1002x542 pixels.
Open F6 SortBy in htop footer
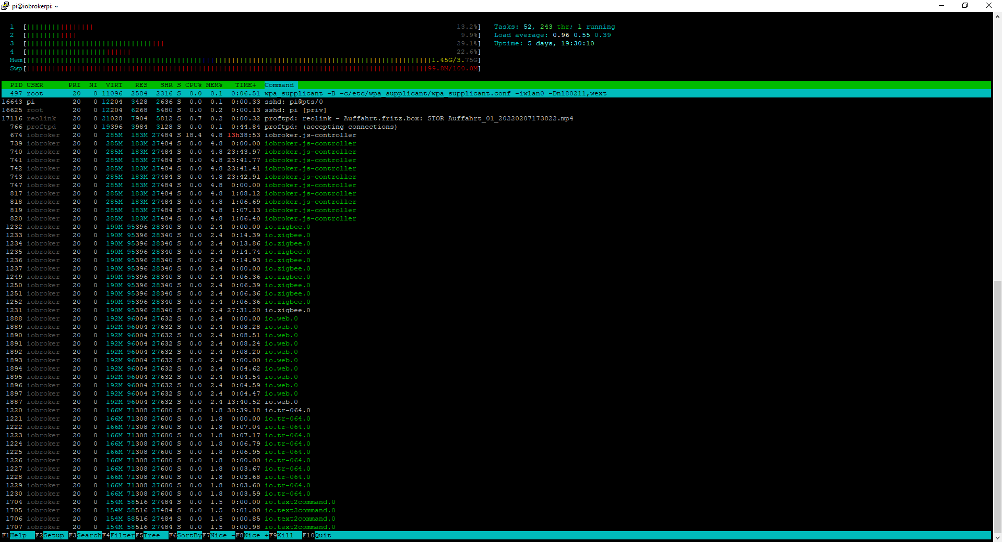click(185, 535)
